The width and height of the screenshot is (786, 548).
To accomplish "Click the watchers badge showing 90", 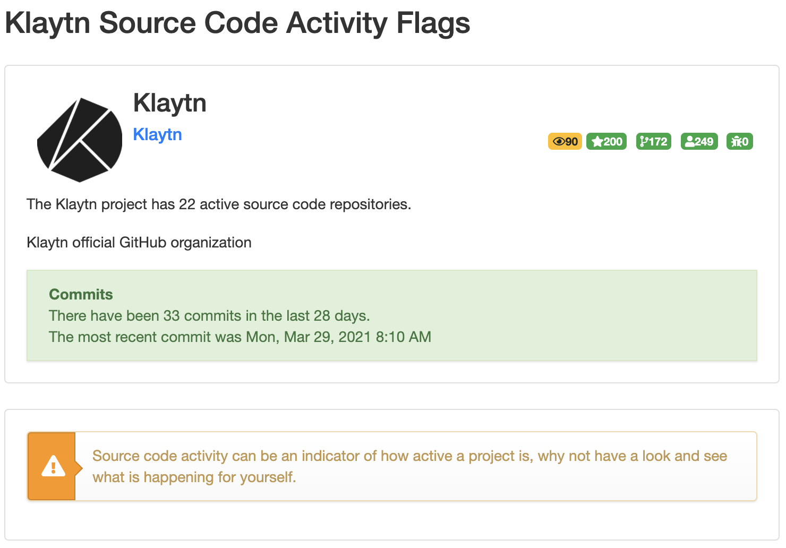I will click(565, 141).
